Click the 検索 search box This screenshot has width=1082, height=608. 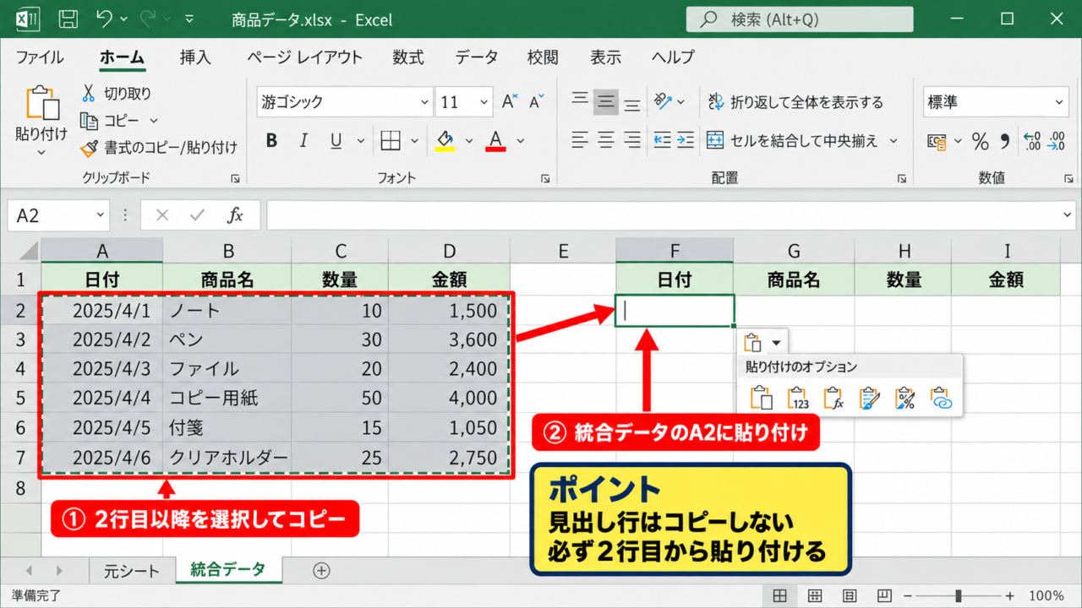pos(800,19)
